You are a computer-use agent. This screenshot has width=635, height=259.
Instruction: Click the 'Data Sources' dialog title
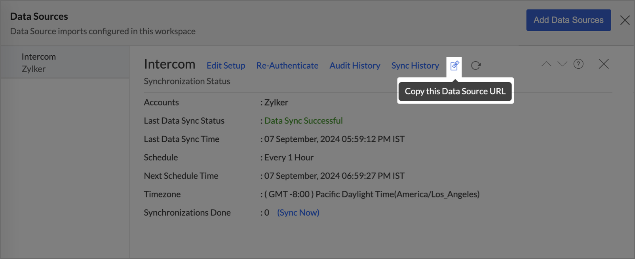point(39,16)
